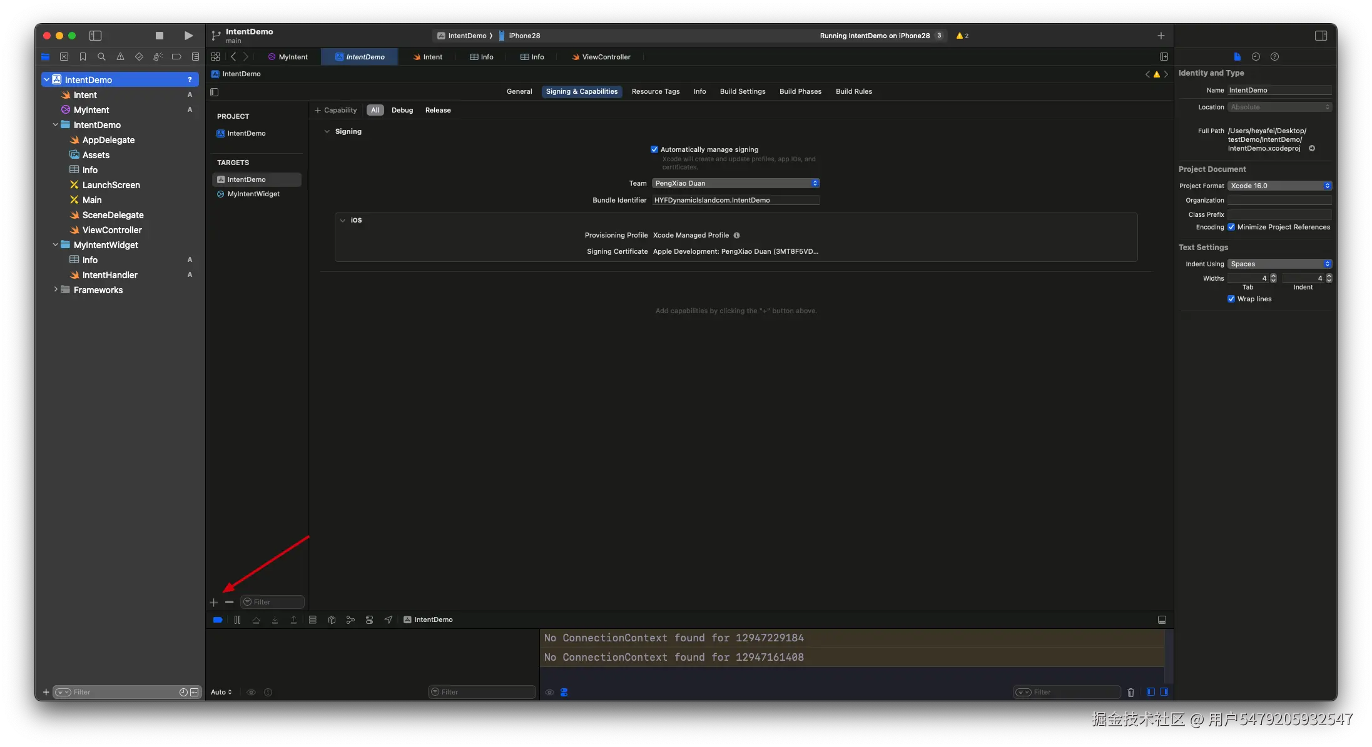Toggle the right inspector panel icon
The width and height of the screenshot is (1372, 747).
(1321, 36)
